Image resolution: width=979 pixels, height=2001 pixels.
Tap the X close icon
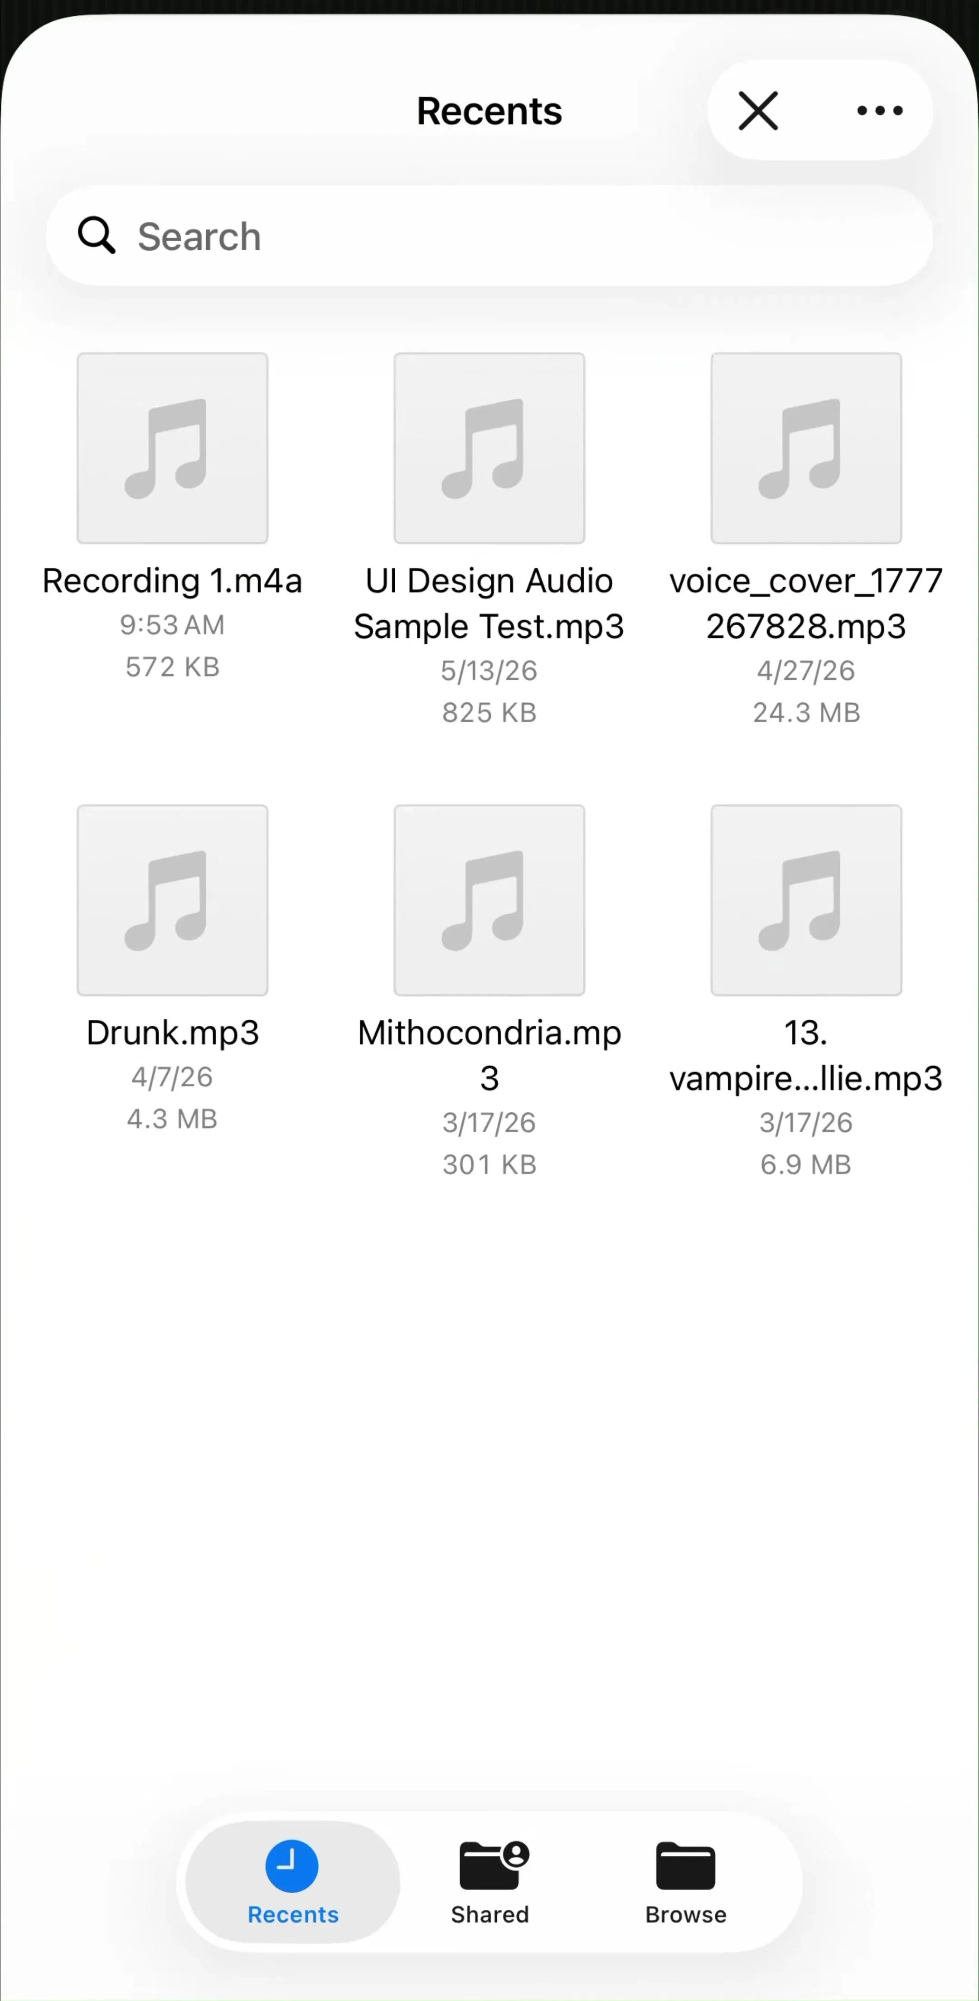tap(758, 110)
